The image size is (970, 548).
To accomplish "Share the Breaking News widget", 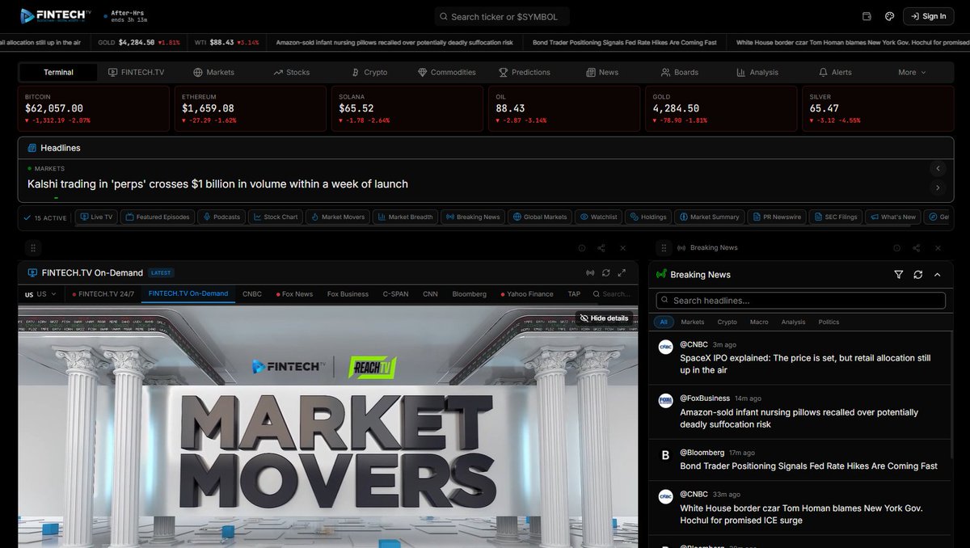I will [917, 248].
